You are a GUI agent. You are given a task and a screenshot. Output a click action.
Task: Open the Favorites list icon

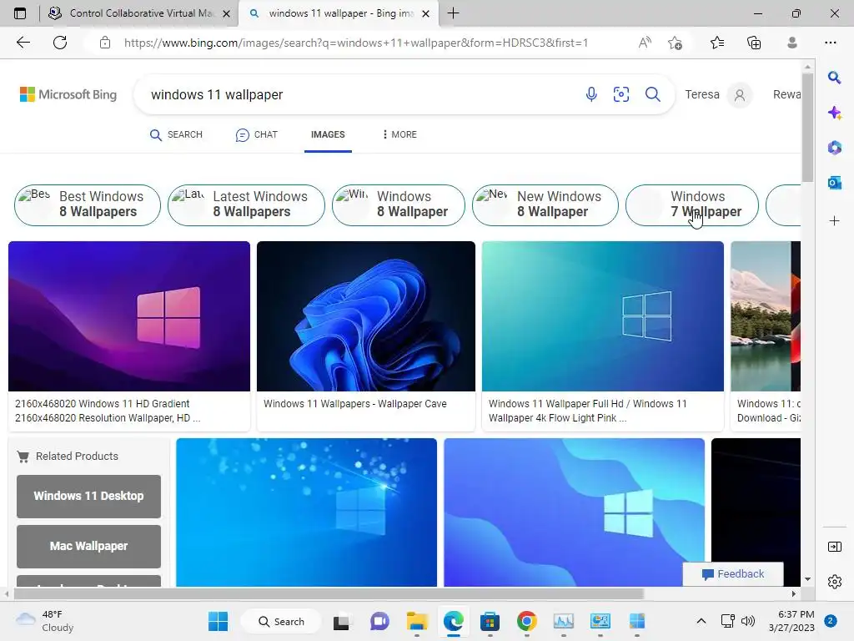coord(717,43)
